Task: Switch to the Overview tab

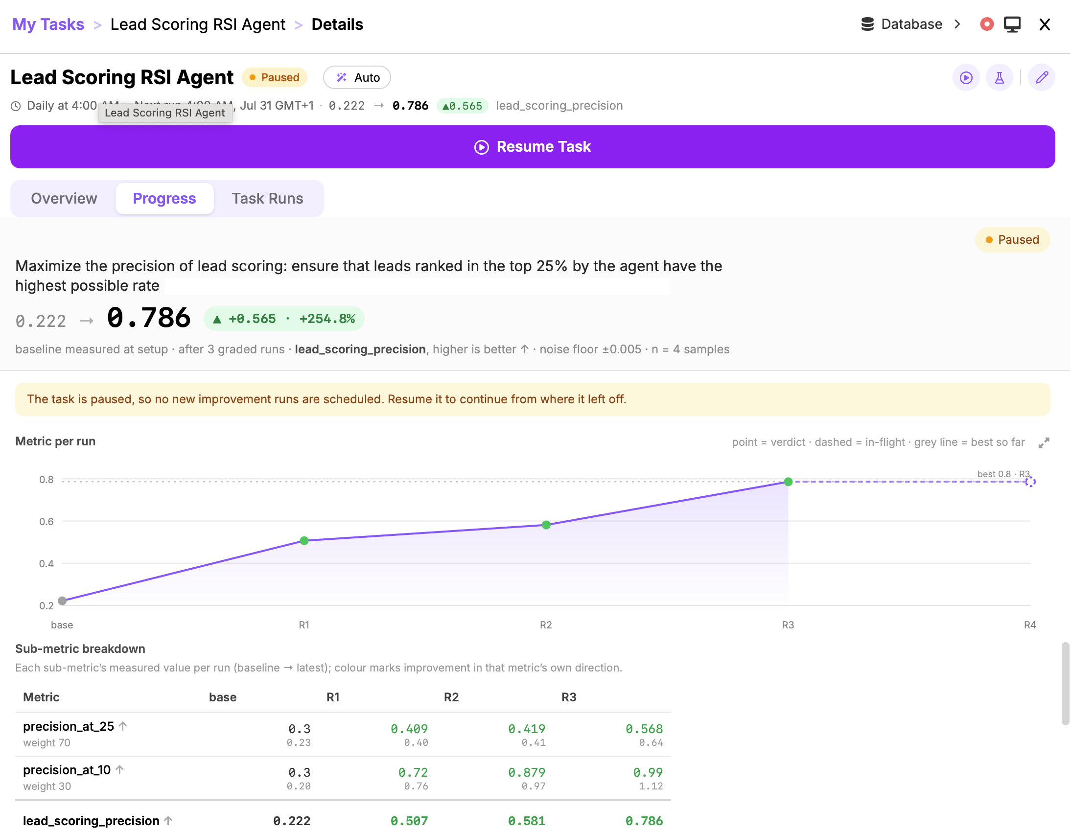Action: [x=64, y=199]
